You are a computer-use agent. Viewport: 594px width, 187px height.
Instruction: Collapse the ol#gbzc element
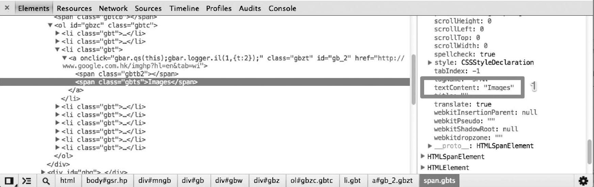point(50,25)
